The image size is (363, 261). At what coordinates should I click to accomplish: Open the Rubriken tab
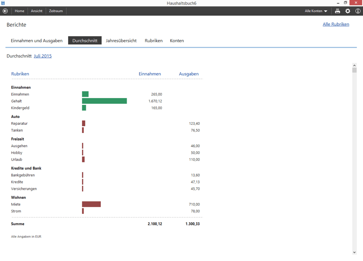pyautogui.click(x=153, y=41)
